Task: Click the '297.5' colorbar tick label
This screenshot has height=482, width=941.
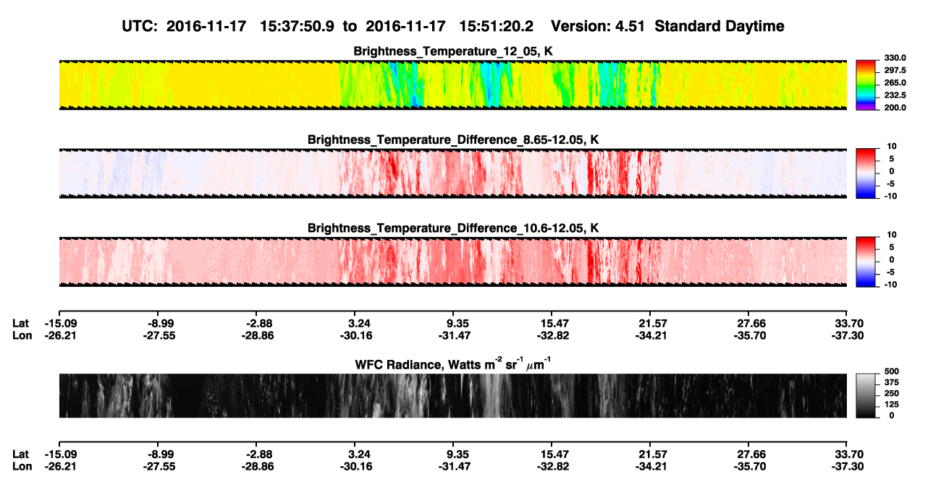Action: [894, 70]
